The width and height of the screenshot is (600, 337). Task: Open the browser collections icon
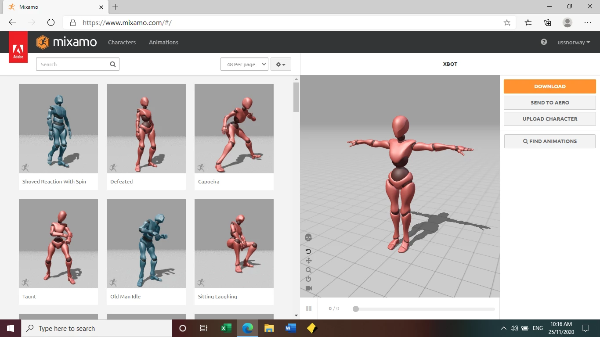(x=548, y=22)
